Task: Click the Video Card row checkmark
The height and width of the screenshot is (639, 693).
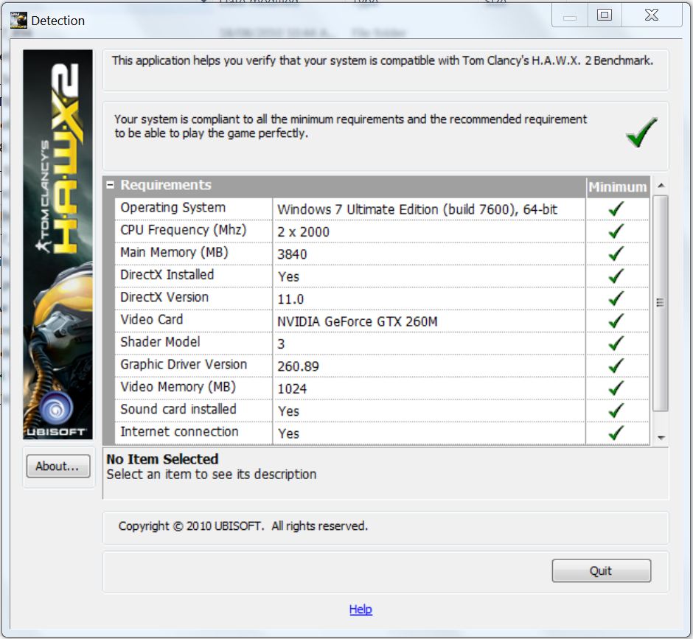Action: coord(616,321)
